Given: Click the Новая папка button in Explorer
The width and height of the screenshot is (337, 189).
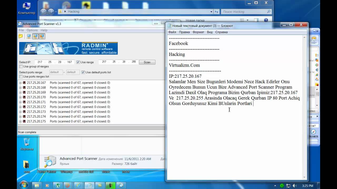Looking at the screenshot, I should [x=195, y=20].
